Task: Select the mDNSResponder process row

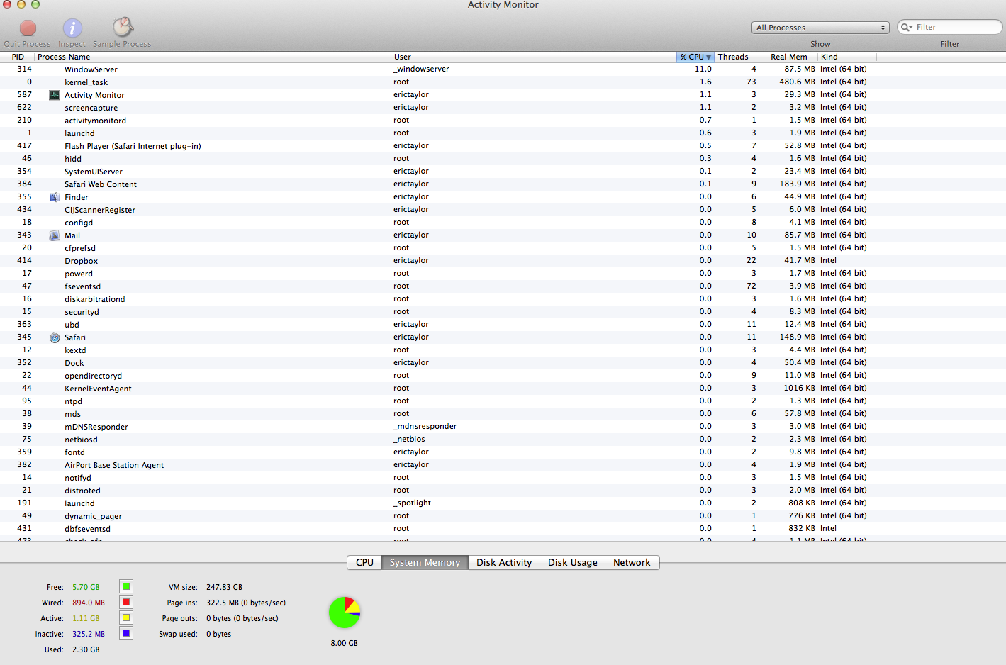Action: tap(503, 427)
